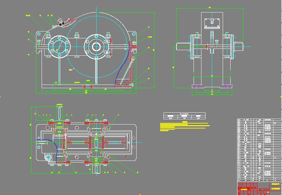Viewport: 282px width, 195px height.
Task: Select the yellow technical requirements text block
Action: click(x=185, y=126)
